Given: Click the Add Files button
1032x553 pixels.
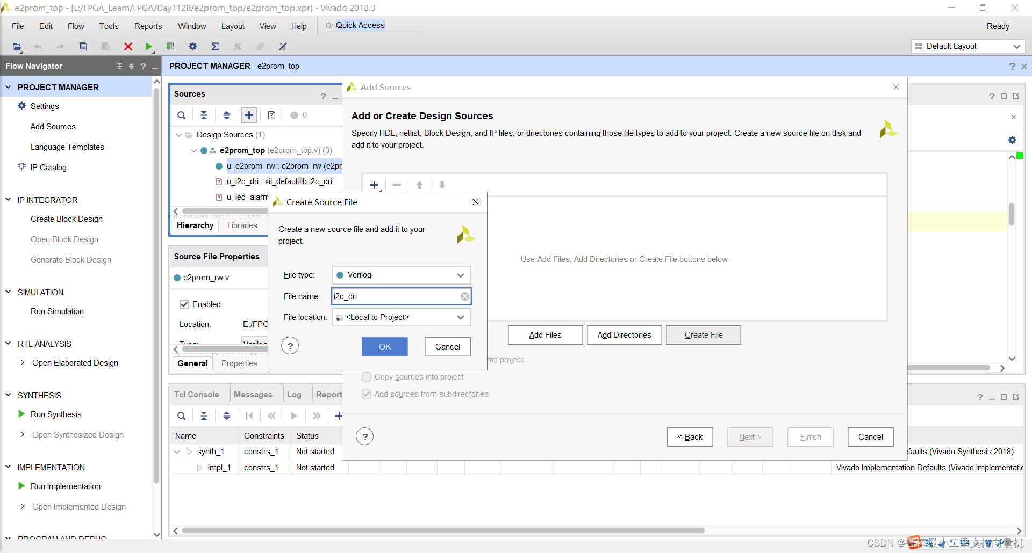Looking at the screenshot, I should pyautogui.click(x=546, y=335).
